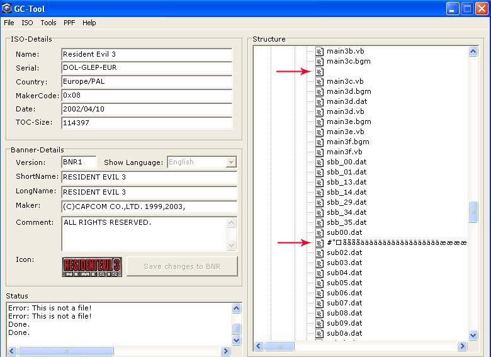Image resolution: width=491 pixels, height=357 pixels.
Task: Select sub09.dat in the tree
Action: (344, 323)
